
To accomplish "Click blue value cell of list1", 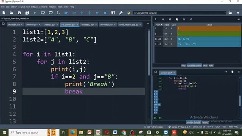I will [209, 39].
